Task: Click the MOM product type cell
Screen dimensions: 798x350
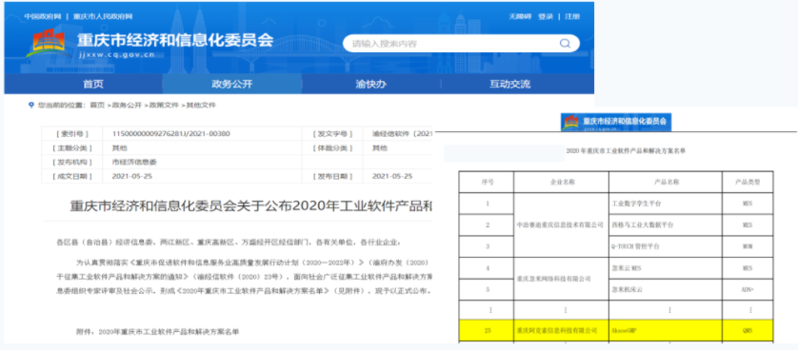Action: (748, 246)
